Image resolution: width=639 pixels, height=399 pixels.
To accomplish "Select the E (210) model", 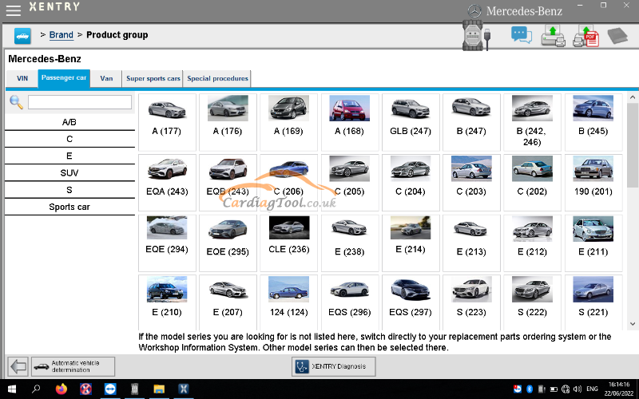I will 167,302.
